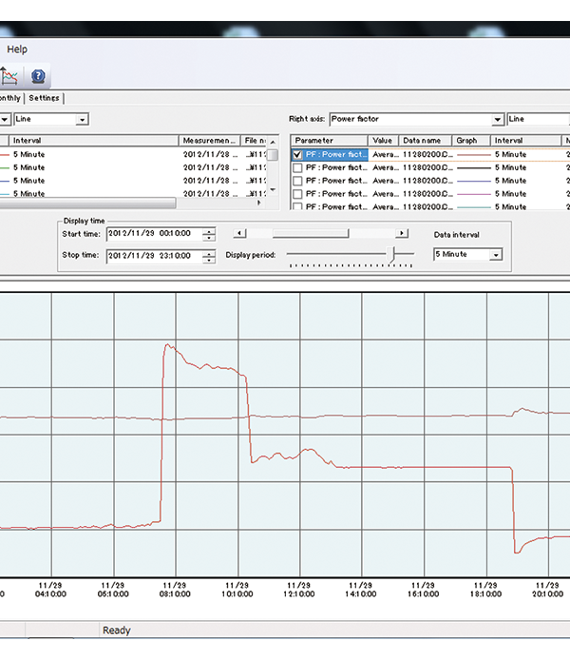Check the PF Power factor box with blue line

tap(297, 181)
